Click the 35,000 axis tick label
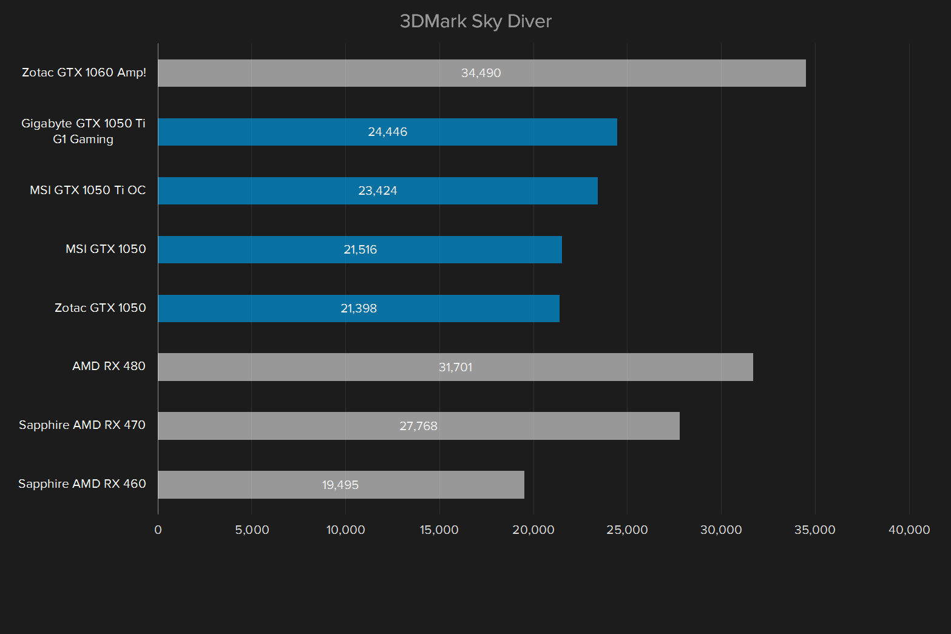Image resolution: width=951 pixels, height=634 pixels. (815, 530)
